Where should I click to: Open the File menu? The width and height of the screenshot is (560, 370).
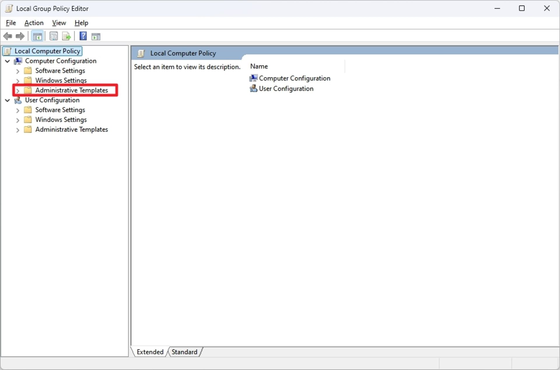point(10,23)
